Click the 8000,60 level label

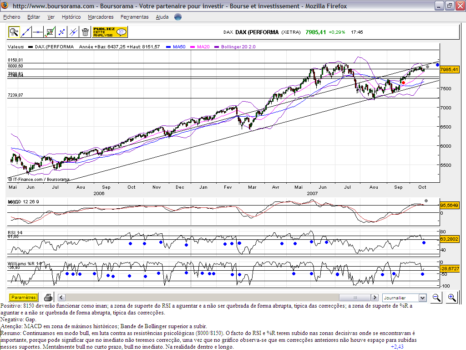(15, 66)
